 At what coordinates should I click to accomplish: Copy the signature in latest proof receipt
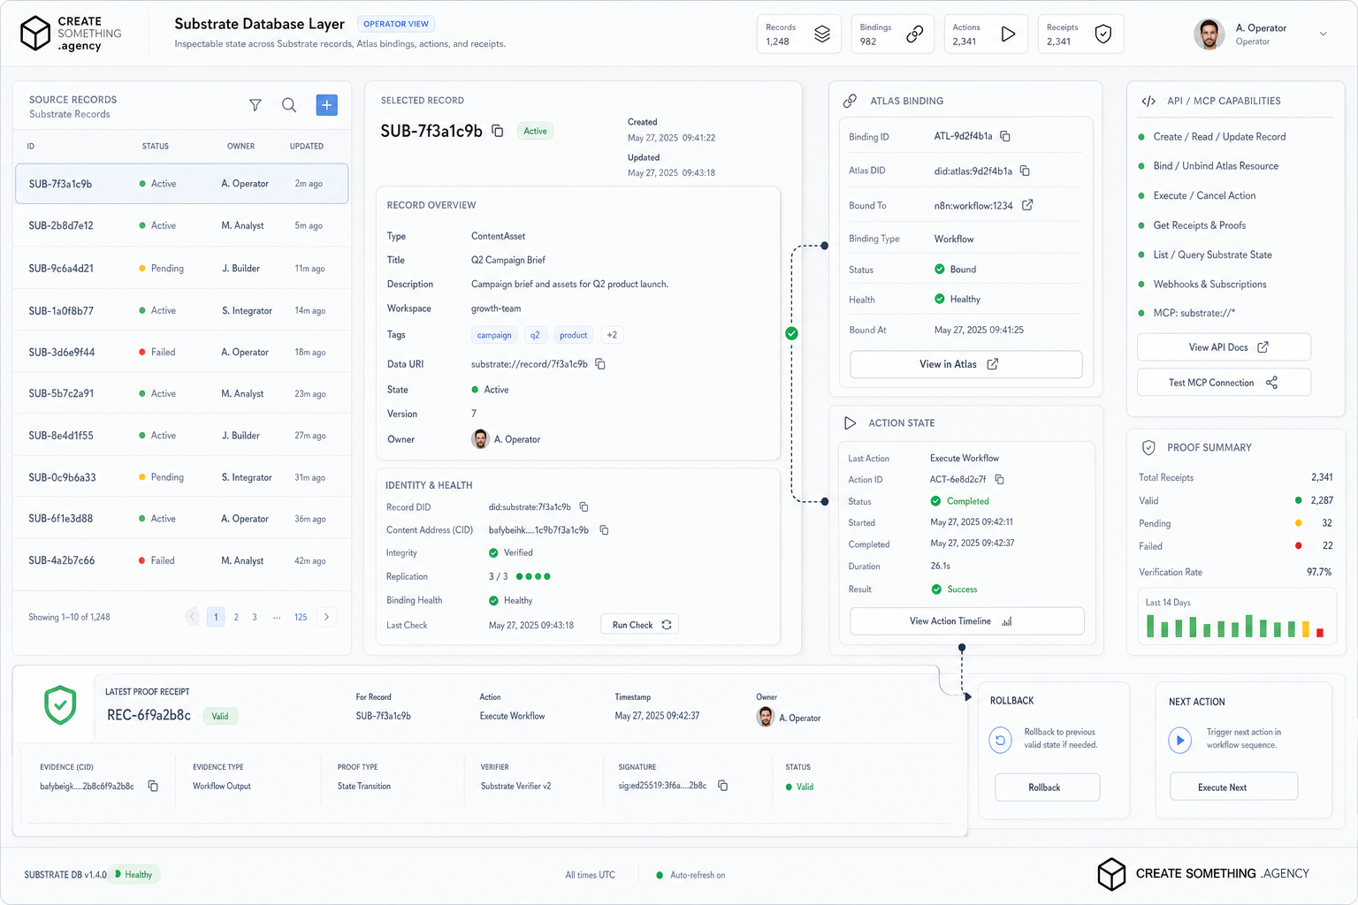tap(723, 786)
